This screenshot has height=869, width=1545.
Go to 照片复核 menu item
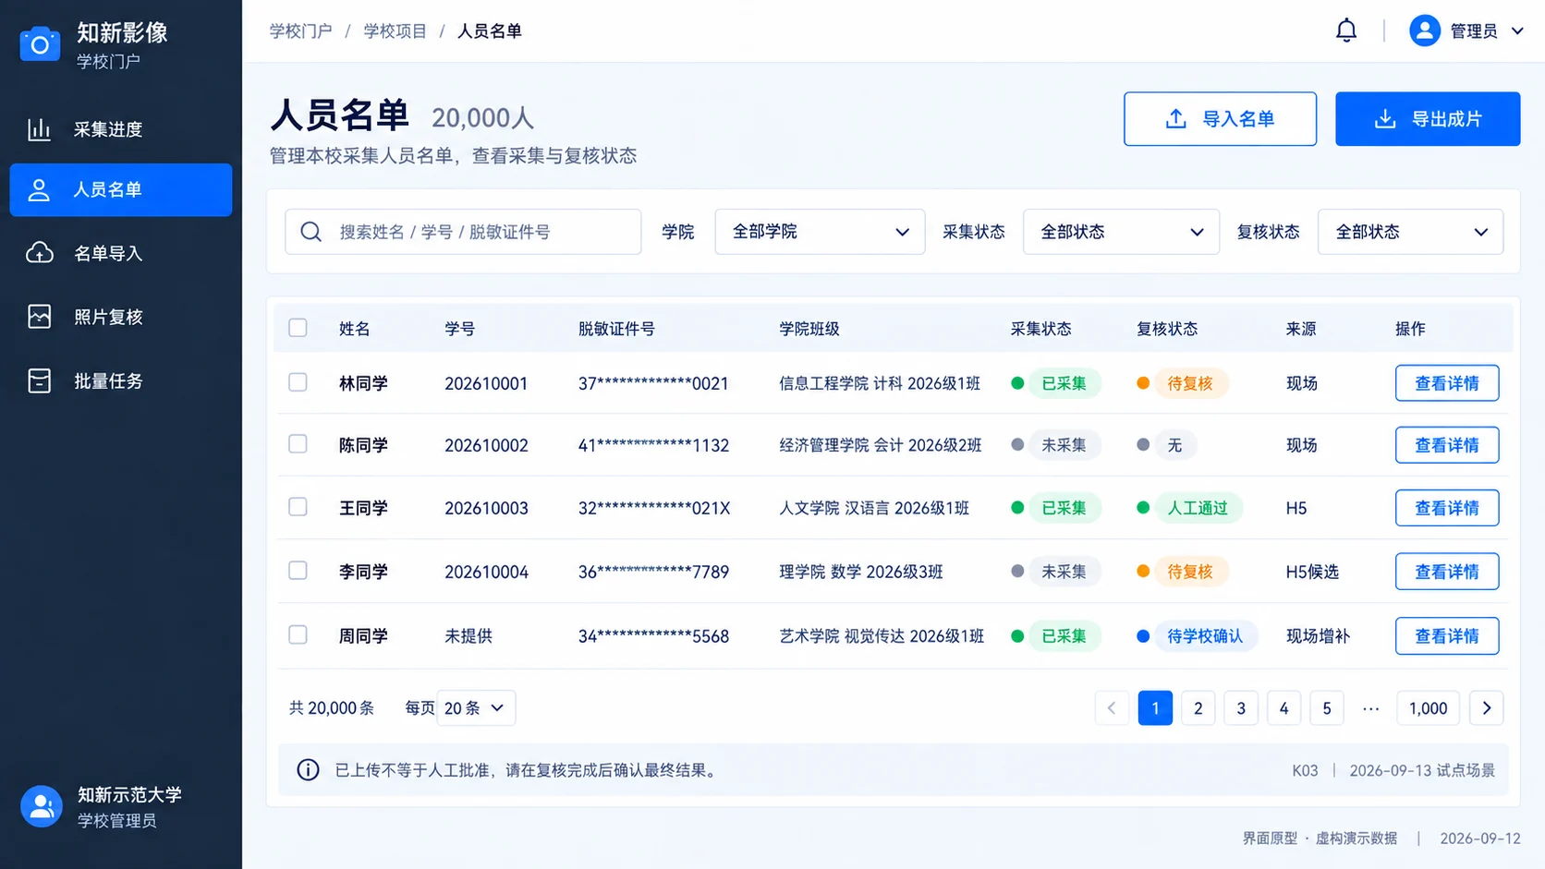click(x=121, y=317)
